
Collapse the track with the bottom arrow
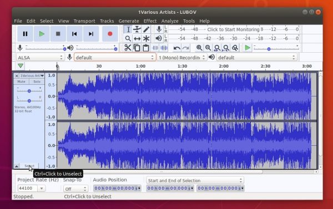[x=17, y=166]
